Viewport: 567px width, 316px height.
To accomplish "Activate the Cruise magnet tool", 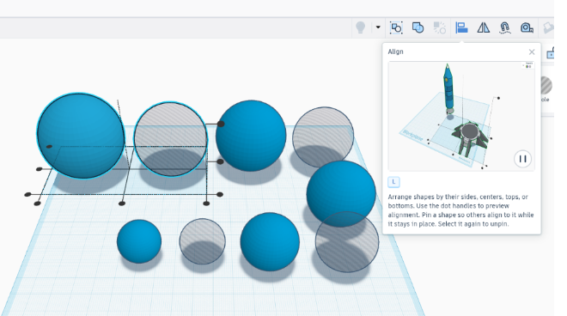I will [505, 27].
